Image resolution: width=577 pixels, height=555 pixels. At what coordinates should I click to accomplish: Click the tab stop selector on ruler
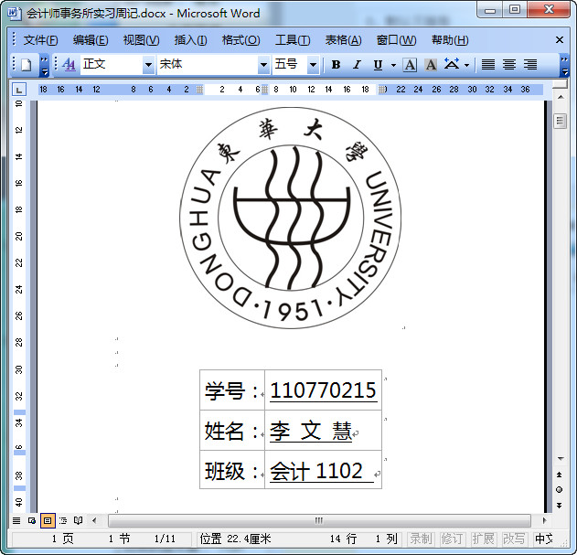(x=19, y=89)
